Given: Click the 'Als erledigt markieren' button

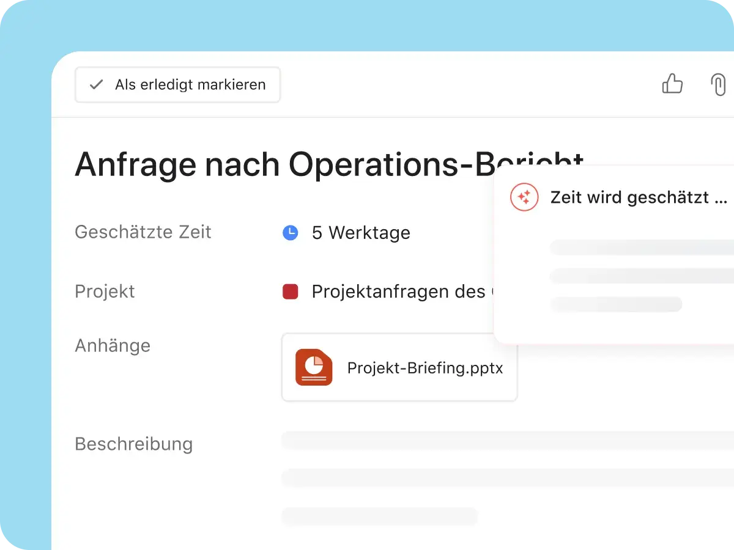Looking at the screenshot, I should (177, 84).
